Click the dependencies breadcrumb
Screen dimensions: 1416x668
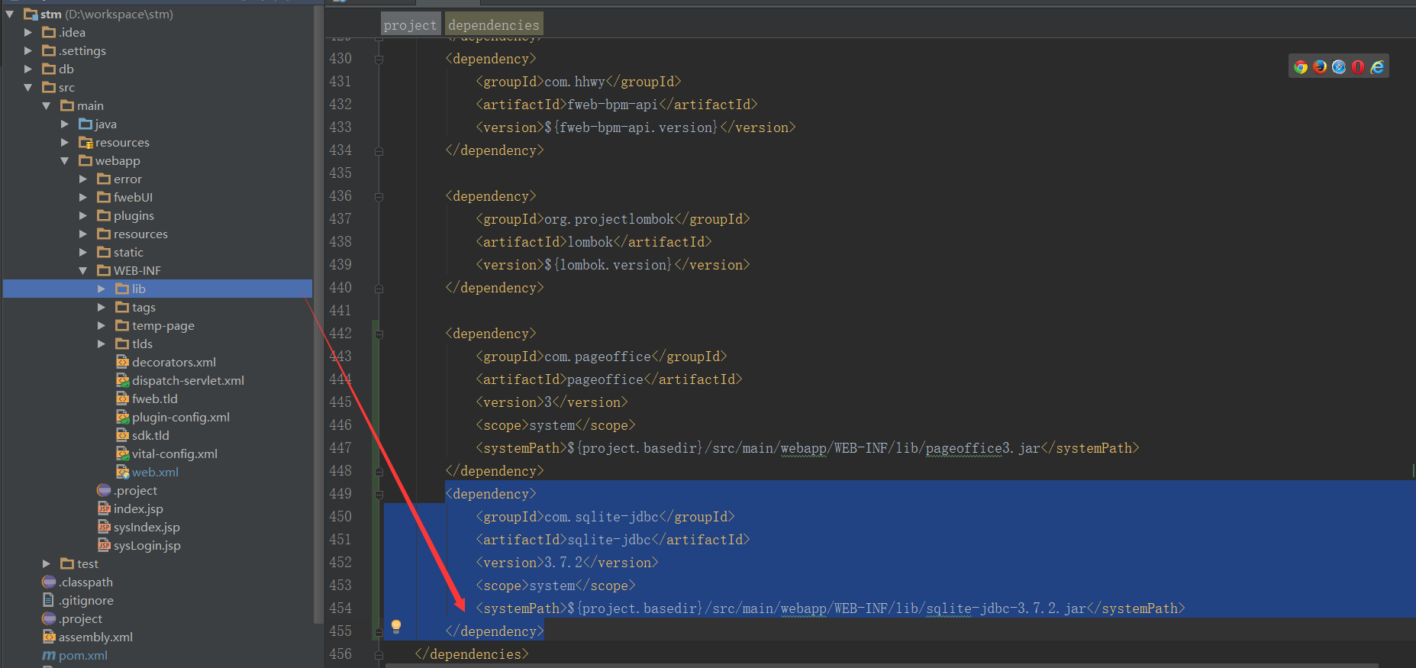click(x=494, y=25)
